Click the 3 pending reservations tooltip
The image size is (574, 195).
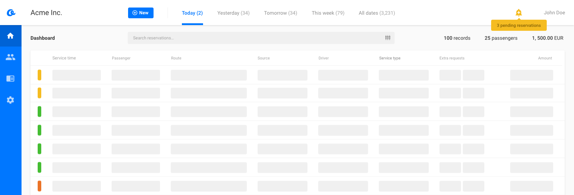tap(519, 25)
